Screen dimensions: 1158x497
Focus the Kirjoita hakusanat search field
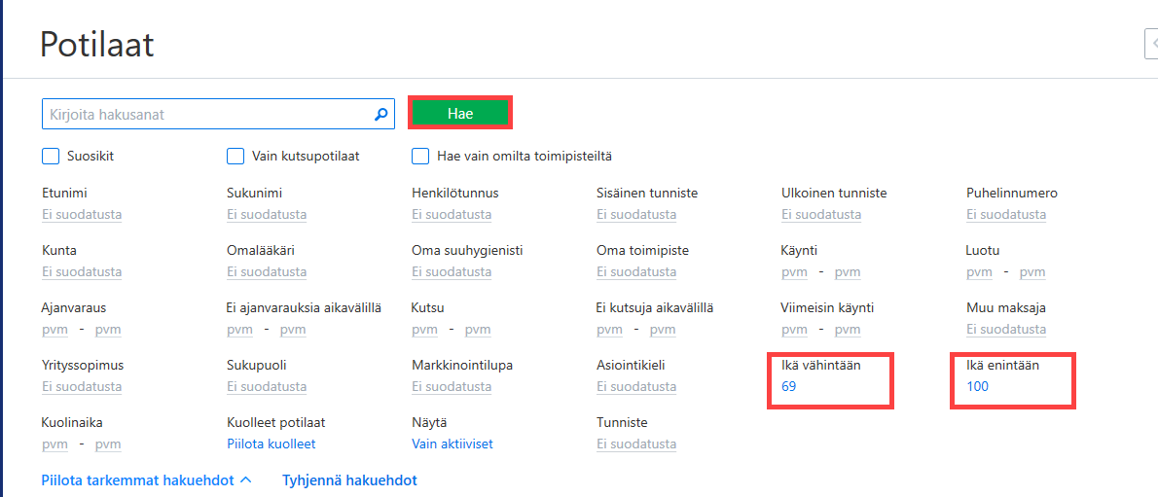click(219, 115)
